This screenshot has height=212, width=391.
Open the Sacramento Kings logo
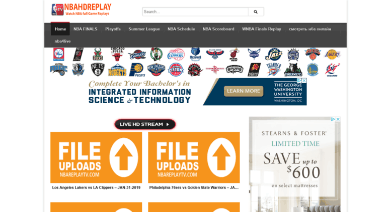pos(293,55)
